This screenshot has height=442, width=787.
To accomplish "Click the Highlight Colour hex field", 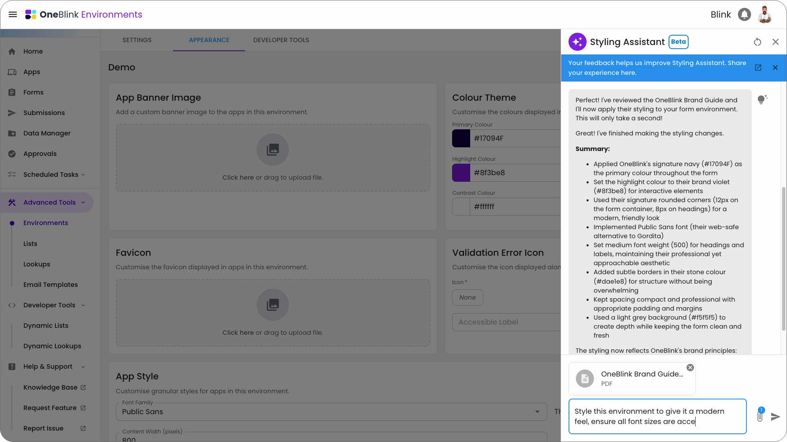I will (516, 173).
